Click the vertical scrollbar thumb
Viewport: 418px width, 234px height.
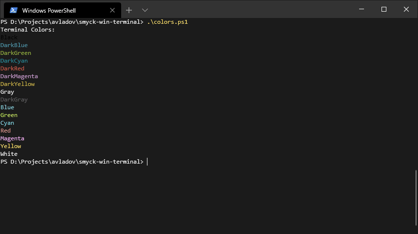pos(416,198)
